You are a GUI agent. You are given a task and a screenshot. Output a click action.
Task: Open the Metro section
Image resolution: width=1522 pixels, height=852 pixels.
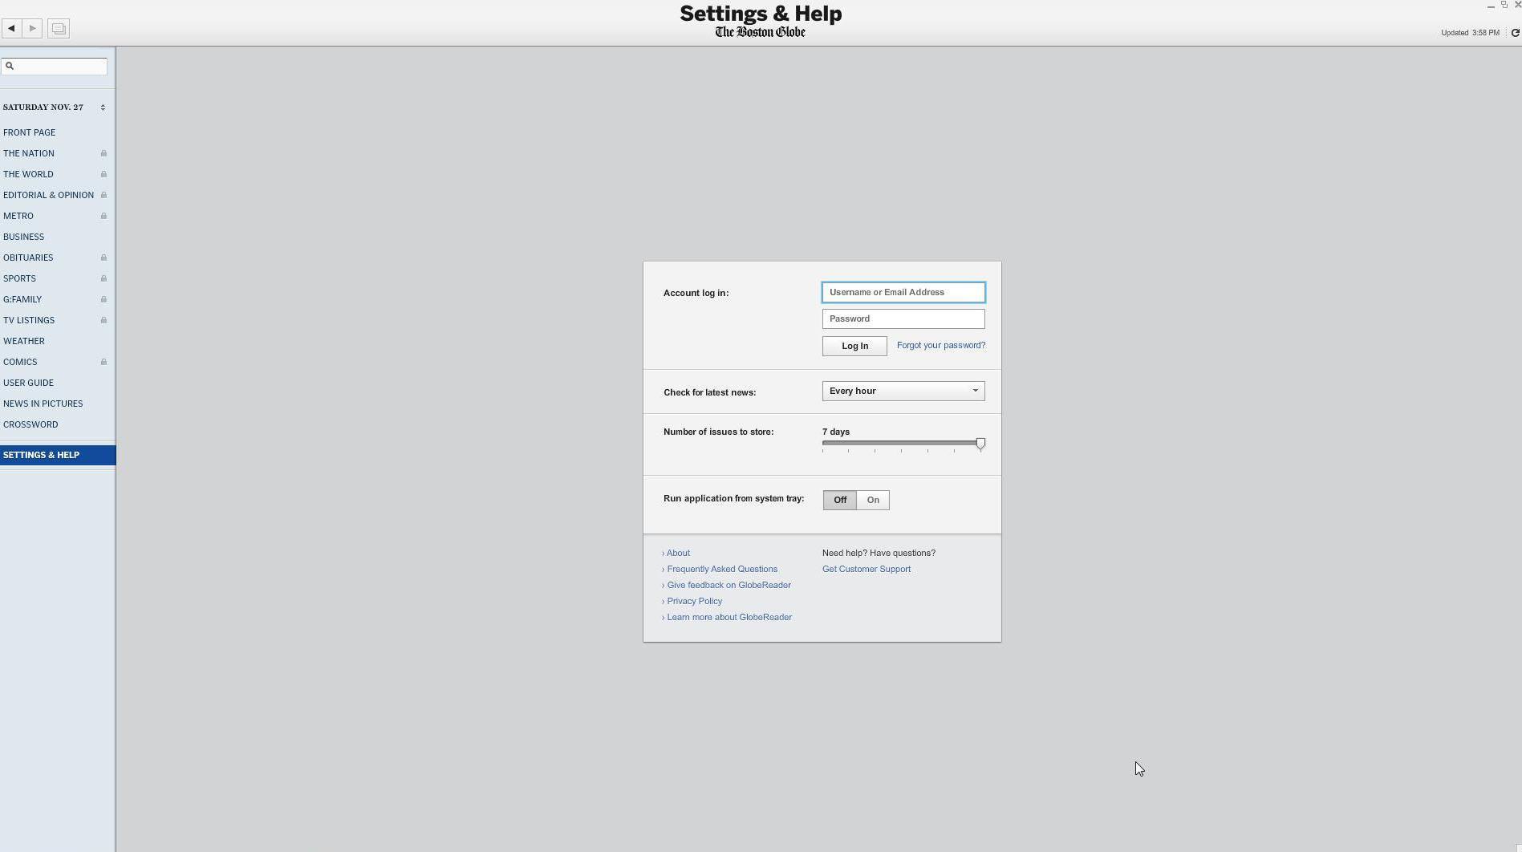18,216
